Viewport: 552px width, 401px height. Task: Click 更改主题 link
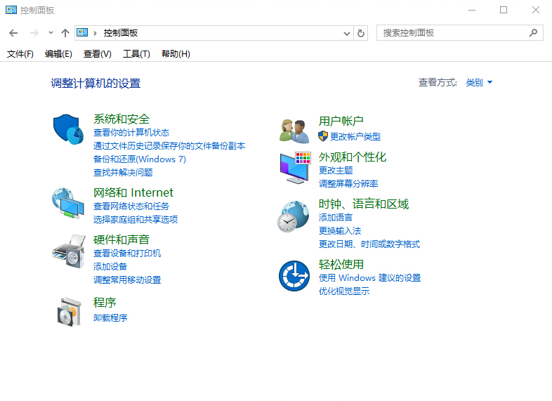(336, 171)
